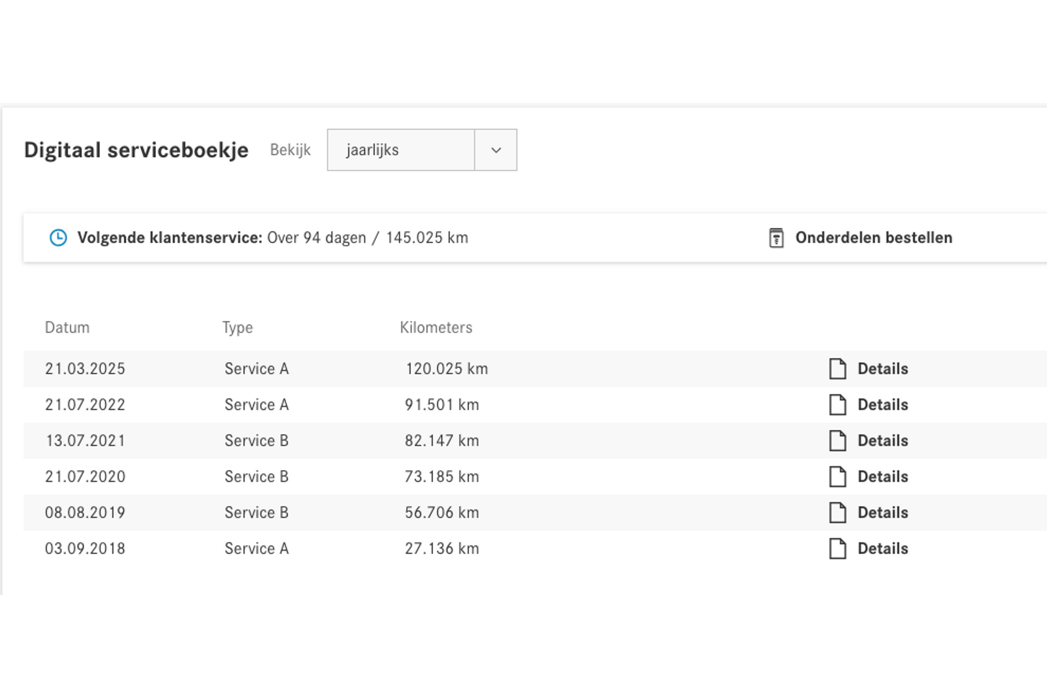Screen dimensions: 1047x698
Task: Open Details for 91.501 km service
Action: pos(882,405)
